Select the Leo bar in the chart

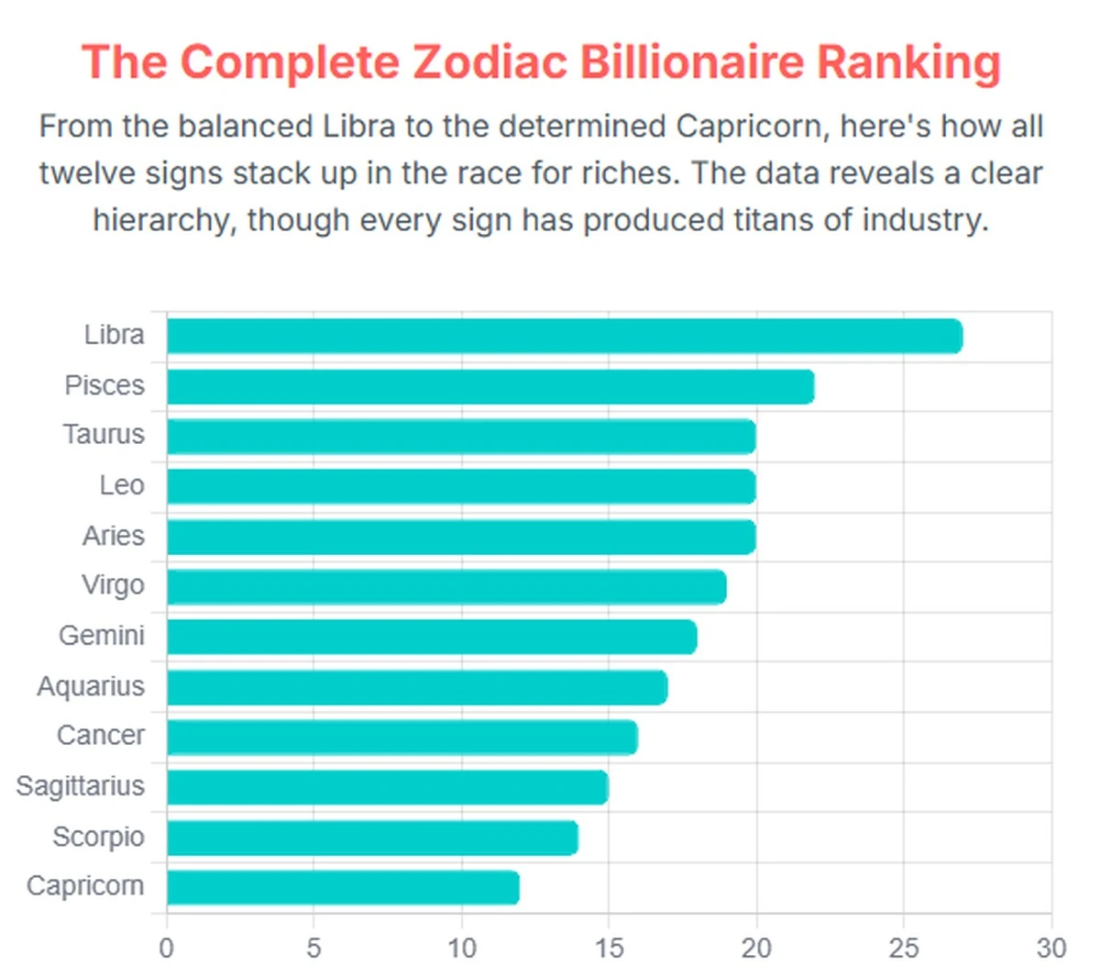460,486
